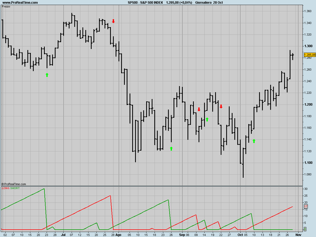The image size is (316, 237).
Task: Click the 1.200 price axis label
Action: pyautogui.click(x=308, y=105)
